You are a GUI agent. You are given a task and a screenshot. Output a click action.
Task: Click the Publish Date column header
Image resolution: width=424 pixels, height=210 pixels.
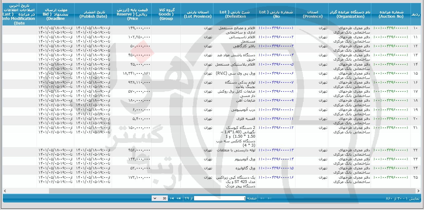[x=93, y=14]
